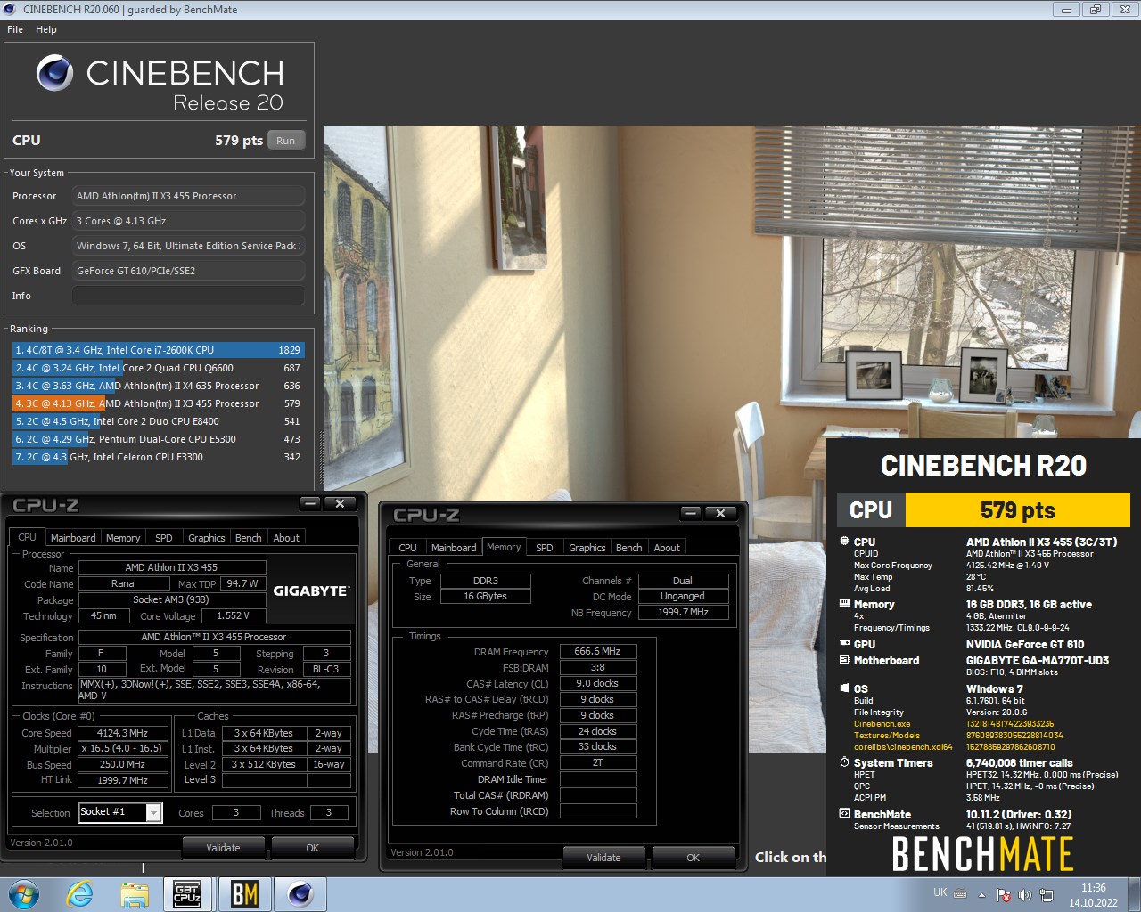Viewport: 1141px width, 912px height.
Task: Click the Processor field in Your System
Action: (x=188, y=196)
